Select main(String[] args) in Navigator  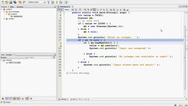tap(14, 63)
